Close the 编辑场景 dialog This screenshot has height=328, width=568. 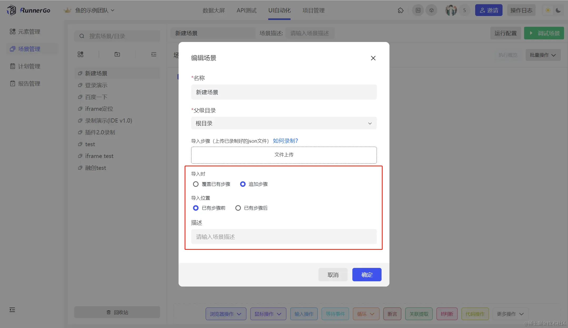[x=373, y=58]
